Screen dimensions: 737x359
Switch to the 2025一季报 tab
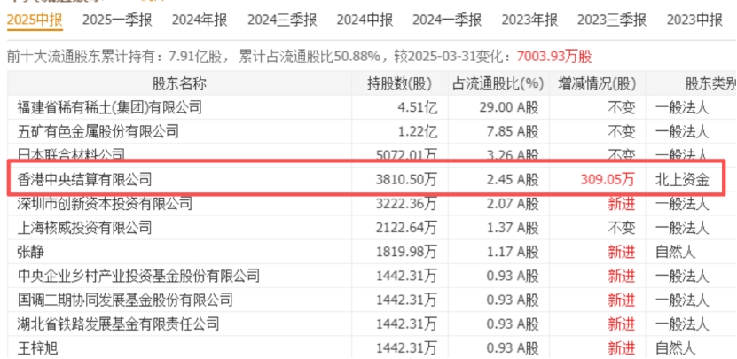117,20
